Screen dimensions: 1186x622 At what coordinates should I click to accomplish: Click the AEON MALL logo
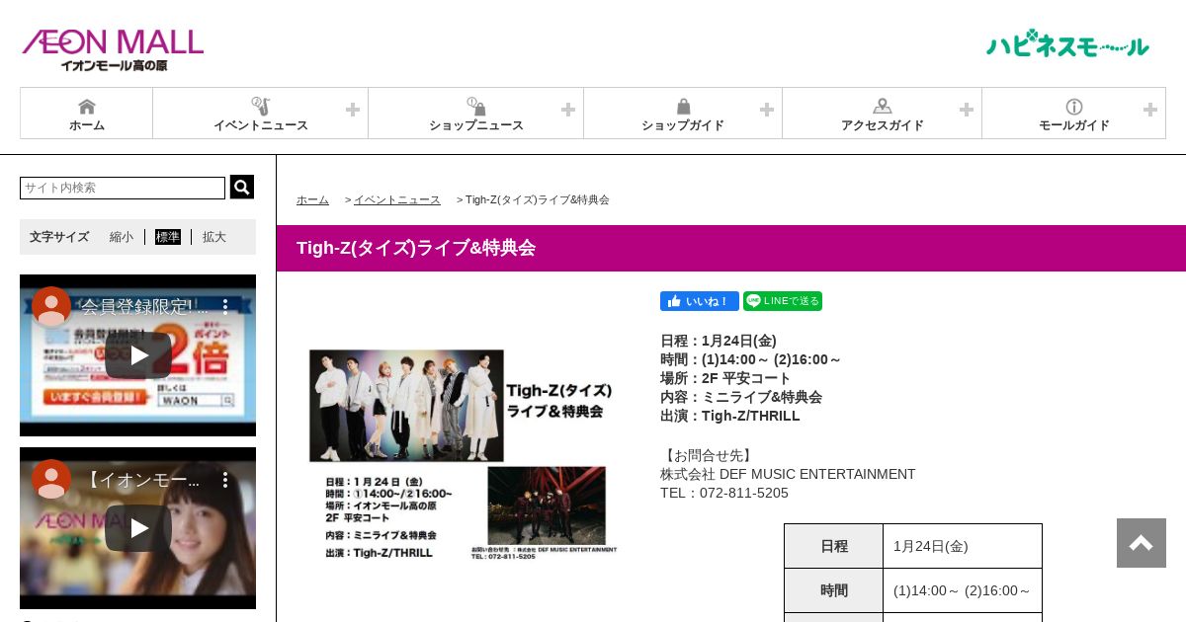(113, 49)
